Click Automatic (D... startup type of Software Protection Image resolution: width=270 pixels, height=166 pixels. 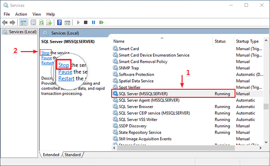(x=249, y=74)
